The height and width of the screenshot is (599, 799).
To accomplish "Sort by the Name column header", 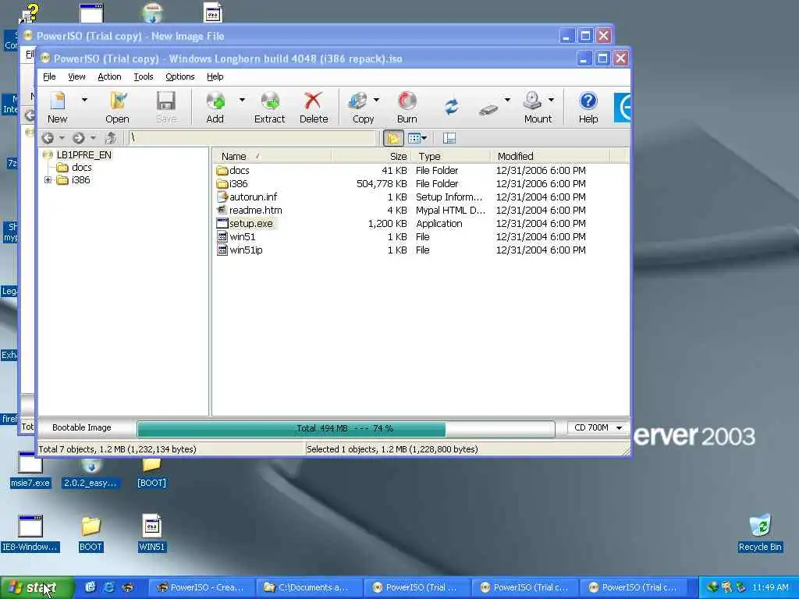I will (272, 156).
